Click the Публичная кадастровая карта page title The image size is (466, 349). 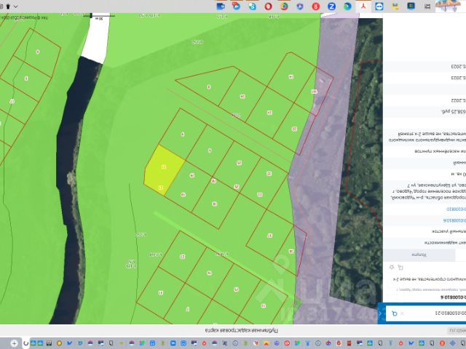click(241, 330)
